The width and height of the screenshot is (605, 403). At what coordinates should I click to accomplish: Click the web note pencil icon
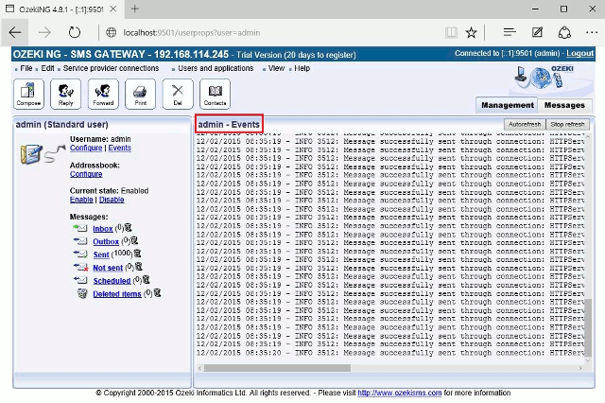click(537, 32)
